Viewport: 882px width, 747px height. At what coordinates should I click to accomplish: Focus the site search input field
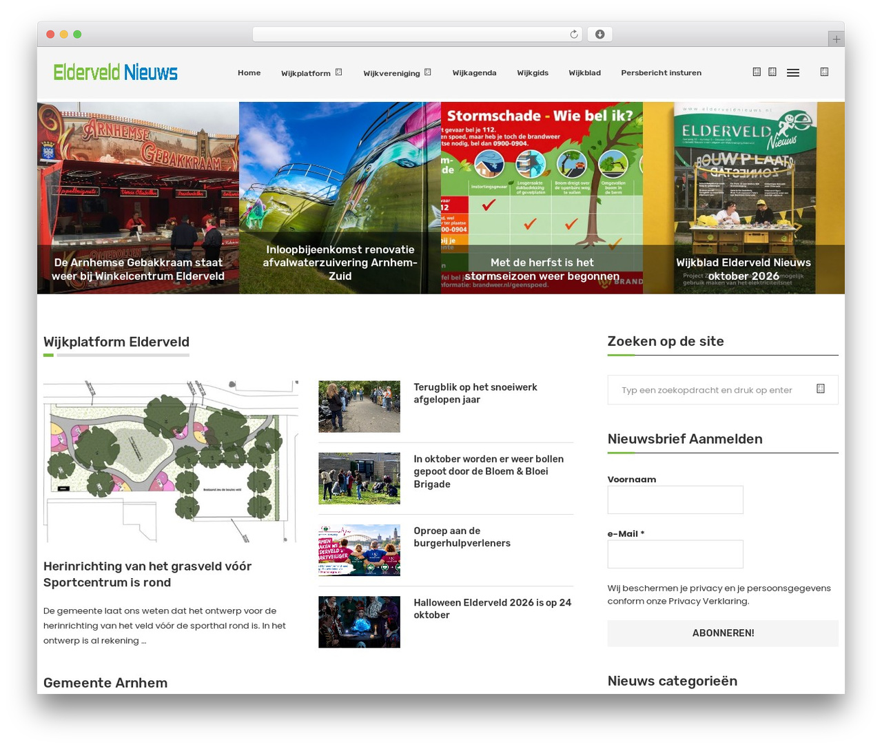(x=723, y=389)
